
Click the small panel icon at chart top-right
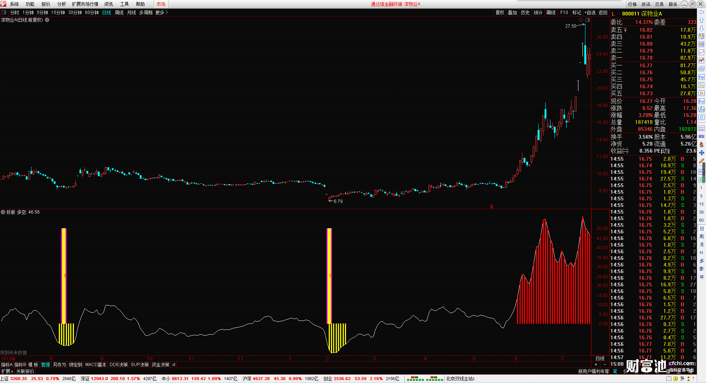click(x=588, y=20)
